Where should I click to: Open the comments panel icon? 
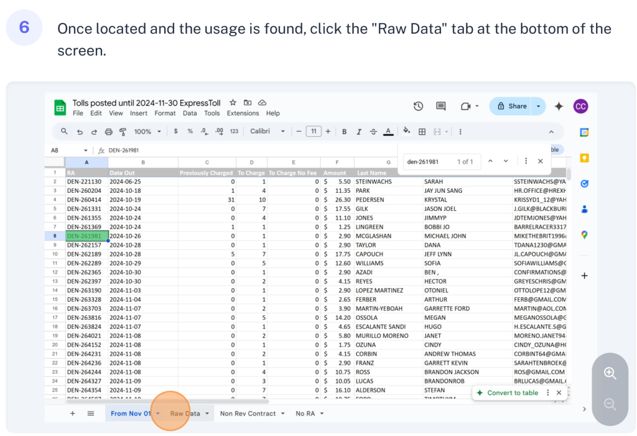tap(441, 106)
